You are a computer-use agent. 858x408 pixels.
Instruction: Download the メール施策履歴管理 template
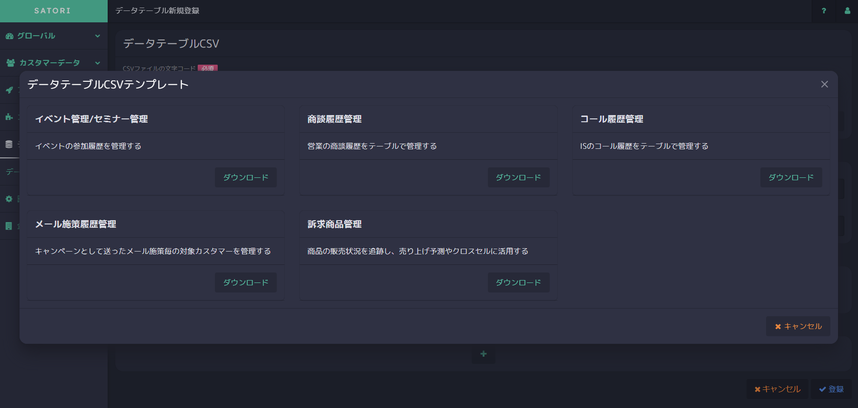[245, 282]
